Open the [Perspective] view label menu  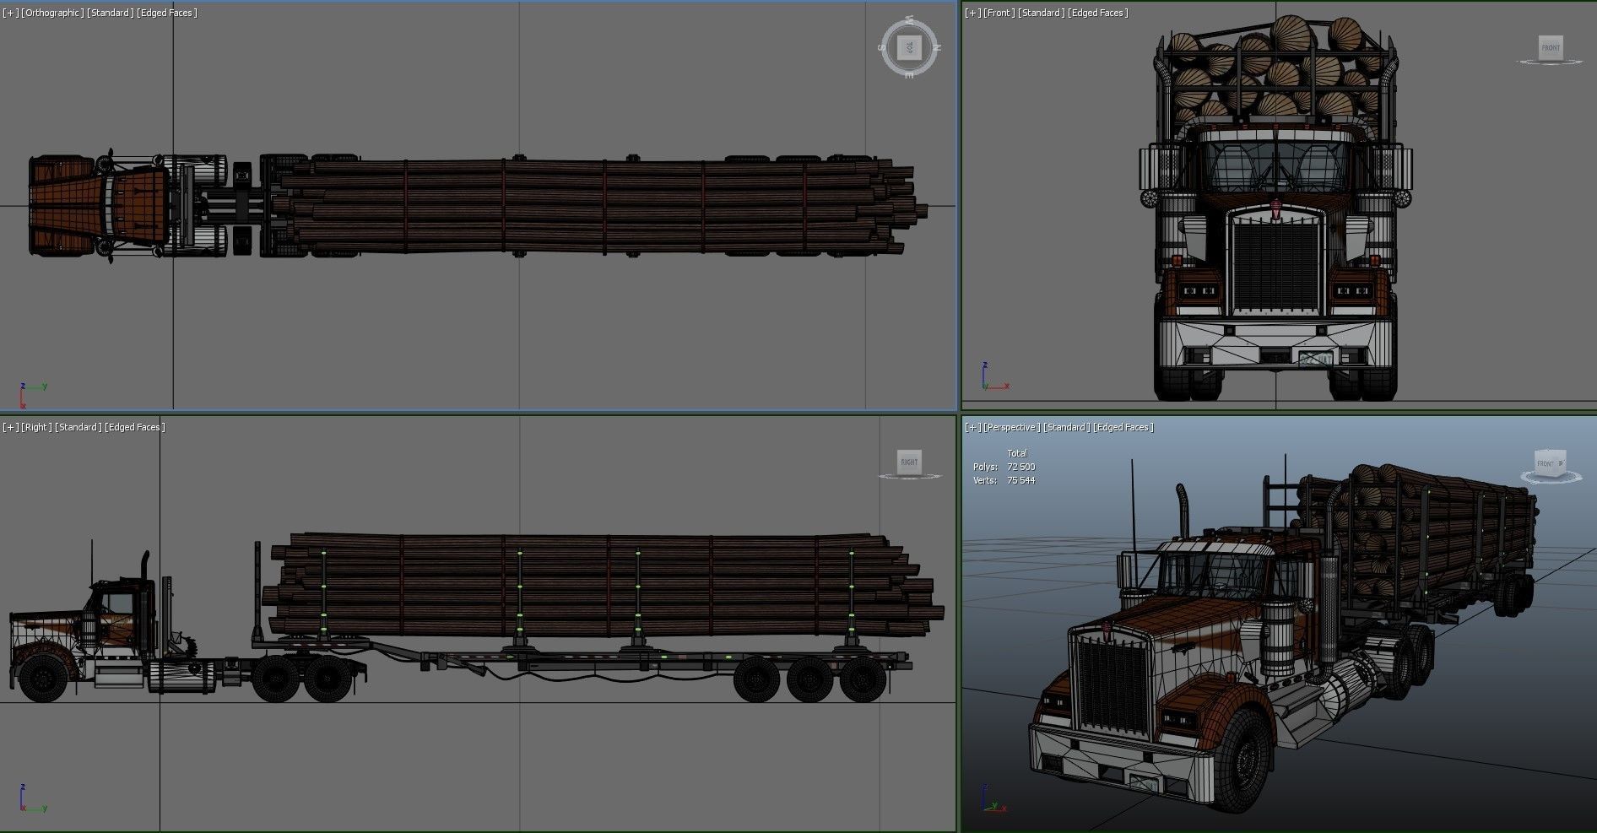(x=1012, y=427)
